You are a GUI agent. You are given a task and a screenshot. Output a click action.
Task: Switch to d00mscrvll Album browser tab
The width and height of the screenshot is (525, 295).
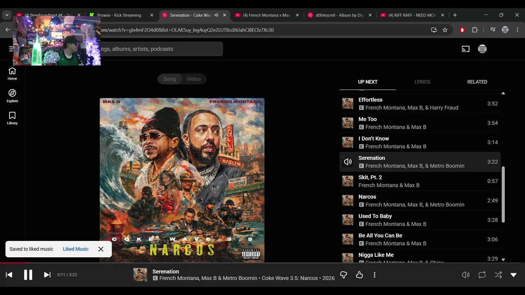(x=339, y=15)
